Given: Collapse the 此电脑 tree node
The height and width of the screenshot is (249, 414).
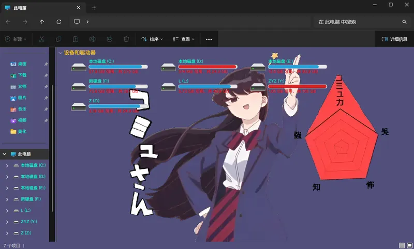Looking at the screenshot, I should pos(5,154).
